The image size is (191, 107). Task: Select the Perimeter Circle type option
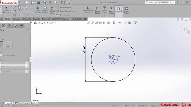(9, 45)
